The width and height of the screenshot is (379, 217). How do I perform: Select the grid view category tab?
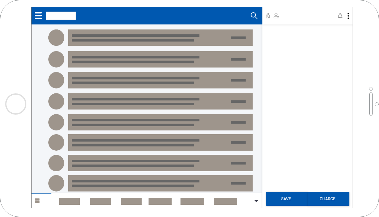point(37,201)
